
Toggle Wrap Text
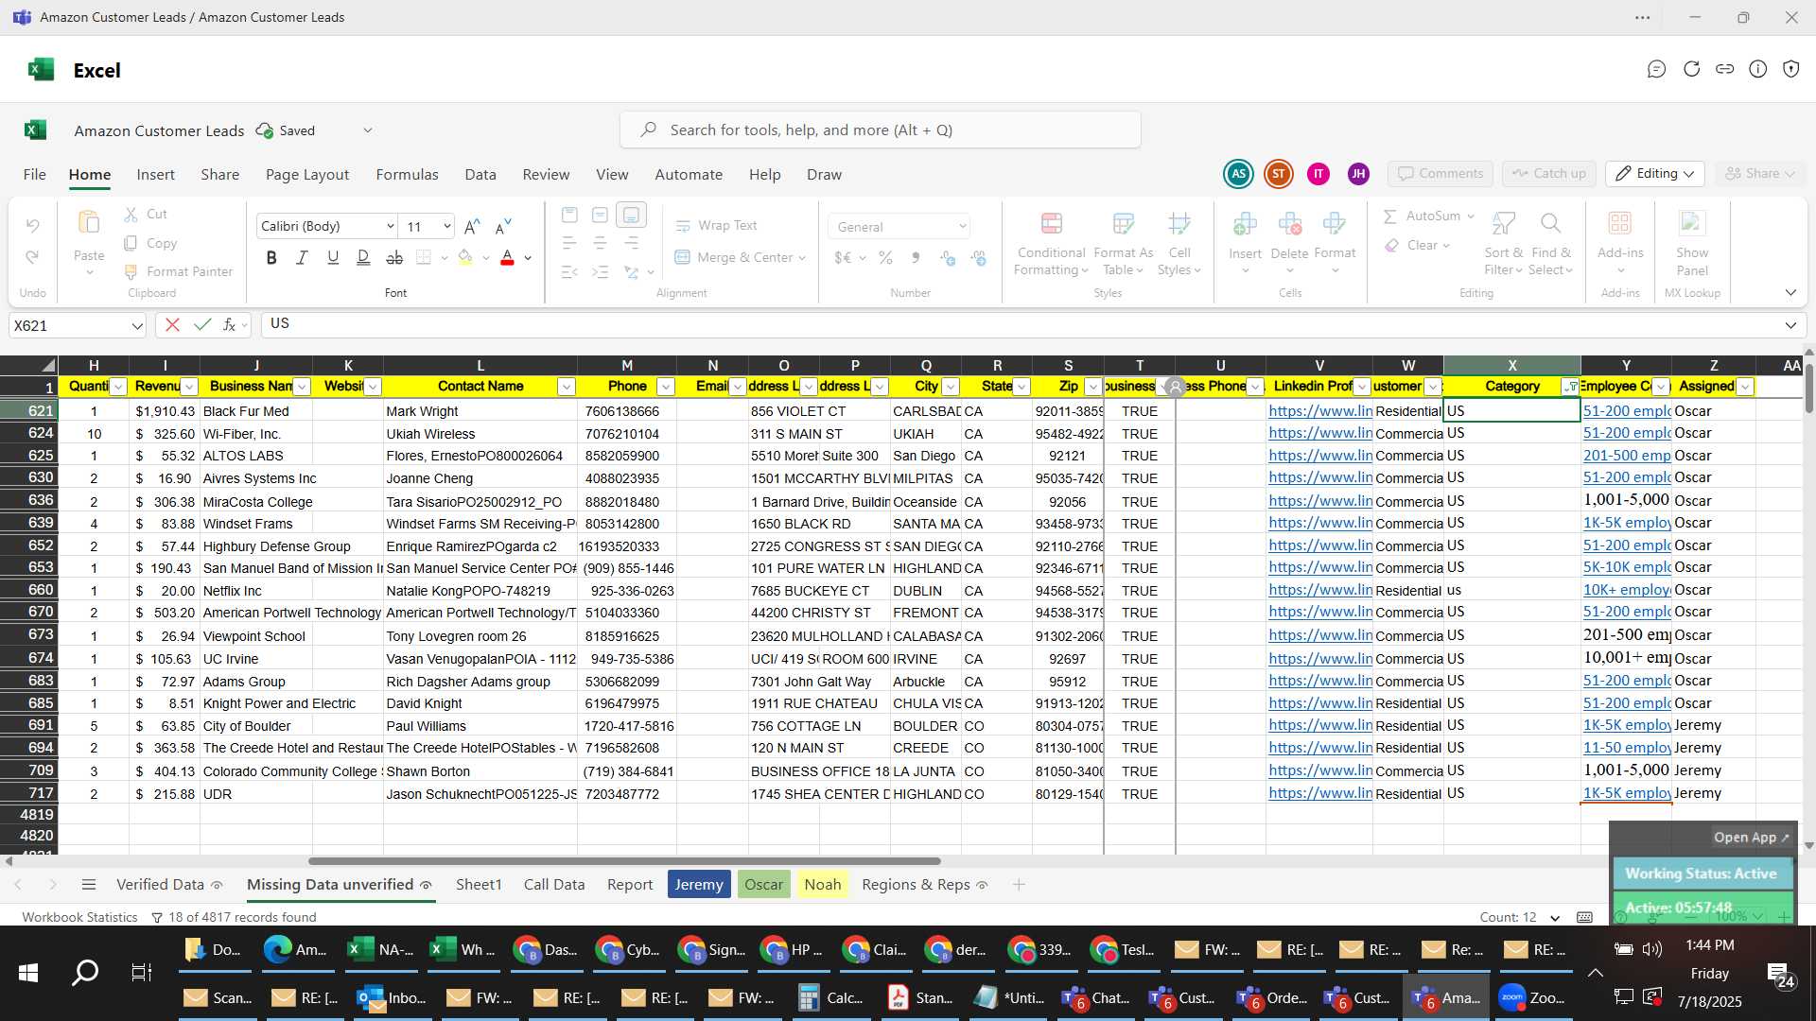point(716,226)
